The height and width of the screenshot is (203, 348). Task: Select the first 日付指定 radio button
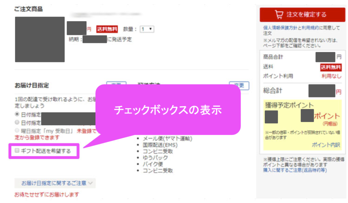[x=17, y=114]
